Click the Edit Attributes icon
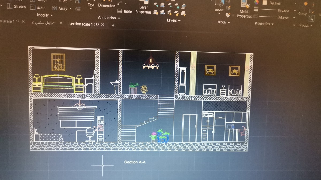This screenshot has width=321, height=180. tap(228, 15)
